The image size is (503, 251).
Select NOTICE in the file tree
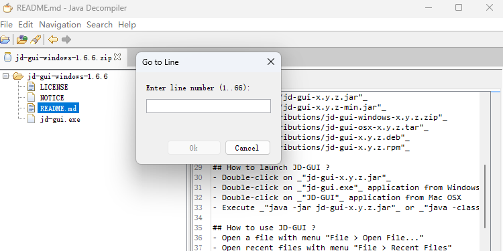click(x=52, y=98)
